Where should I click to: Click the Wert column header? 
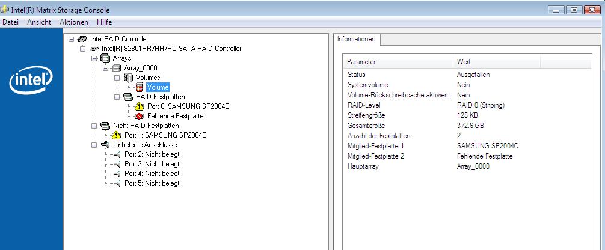[497, 62]
